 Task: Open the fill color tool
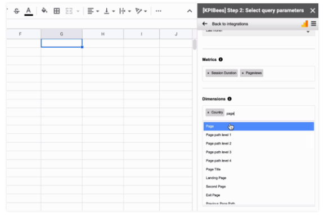point(44,11)
